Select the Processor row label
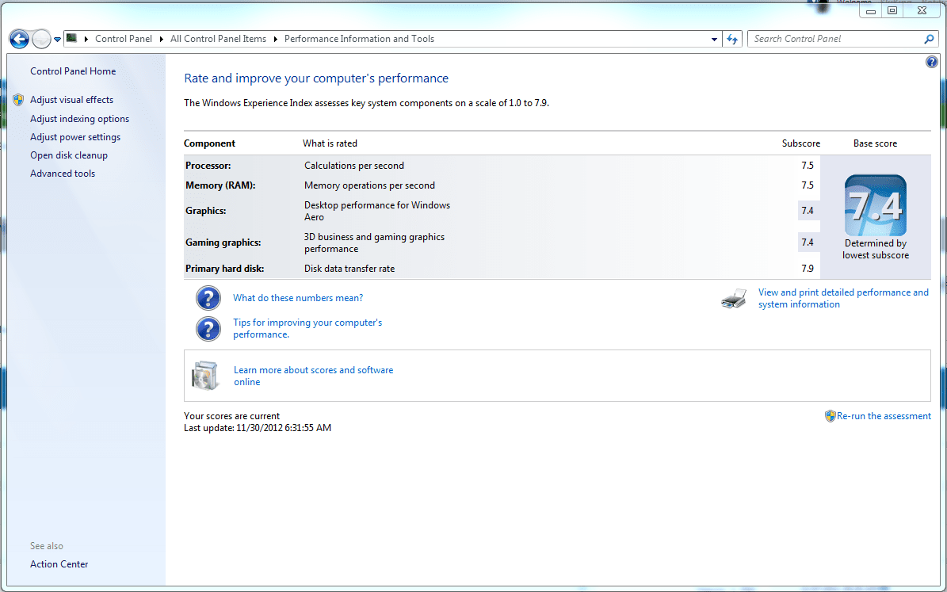 [208, 166]
